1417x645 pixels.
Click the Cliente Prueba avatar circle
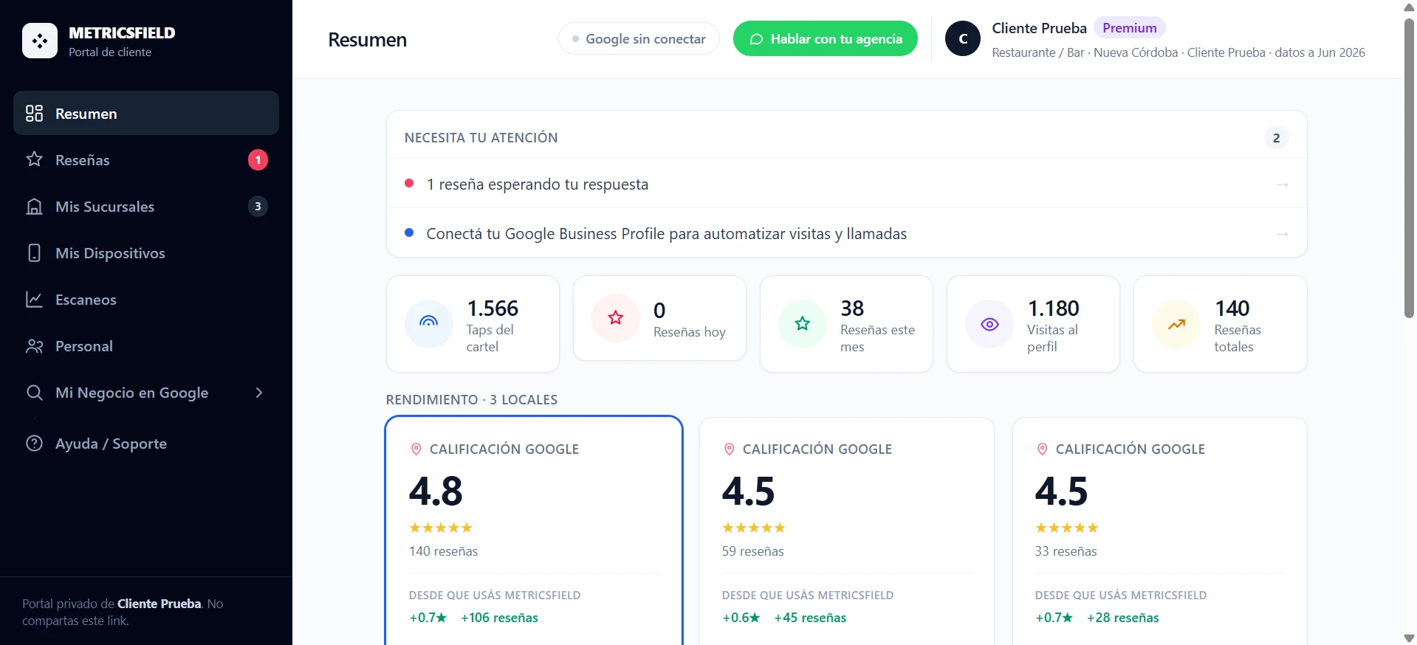963,39
